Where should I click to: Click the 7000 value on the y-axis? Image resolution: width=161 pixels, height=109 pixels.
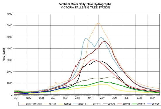pyautogui.click(x=9, y=14)
